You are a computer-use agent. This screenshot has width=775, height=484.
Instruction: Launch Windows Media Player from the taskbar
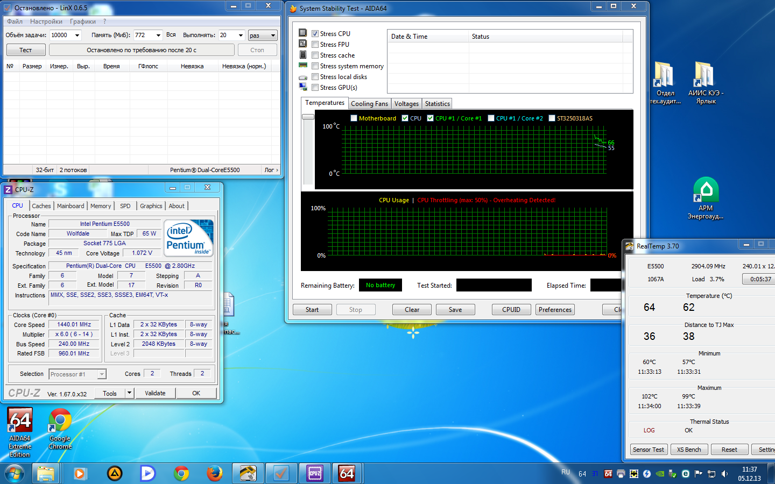[80, 474]
